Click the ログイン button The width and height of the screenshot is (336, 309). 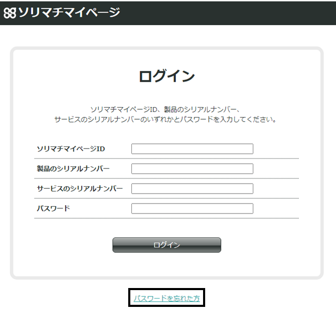pyautogui.click(x=167, y=245)
